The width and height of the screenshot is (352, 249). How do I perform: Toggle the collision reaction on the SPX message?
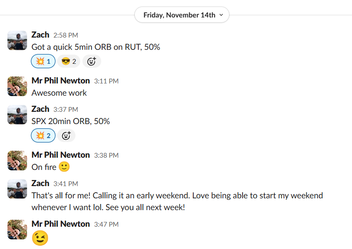[43, 136]
